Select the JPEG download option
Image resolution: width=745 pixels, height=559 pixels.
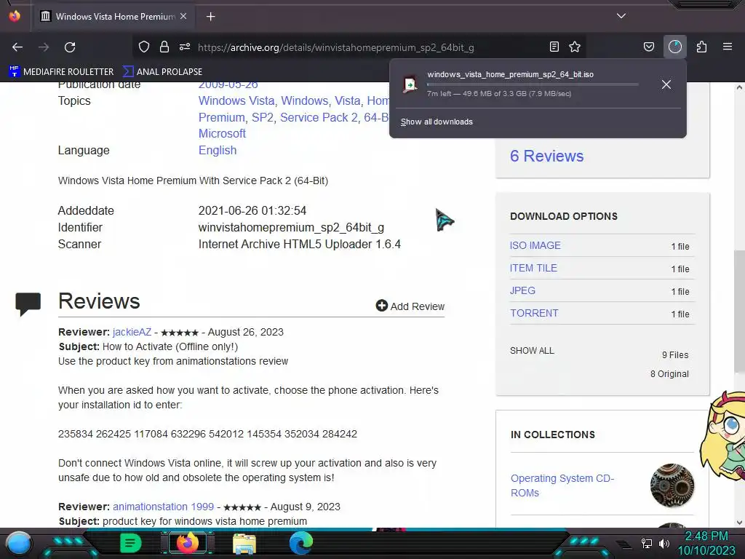[522, 290]
